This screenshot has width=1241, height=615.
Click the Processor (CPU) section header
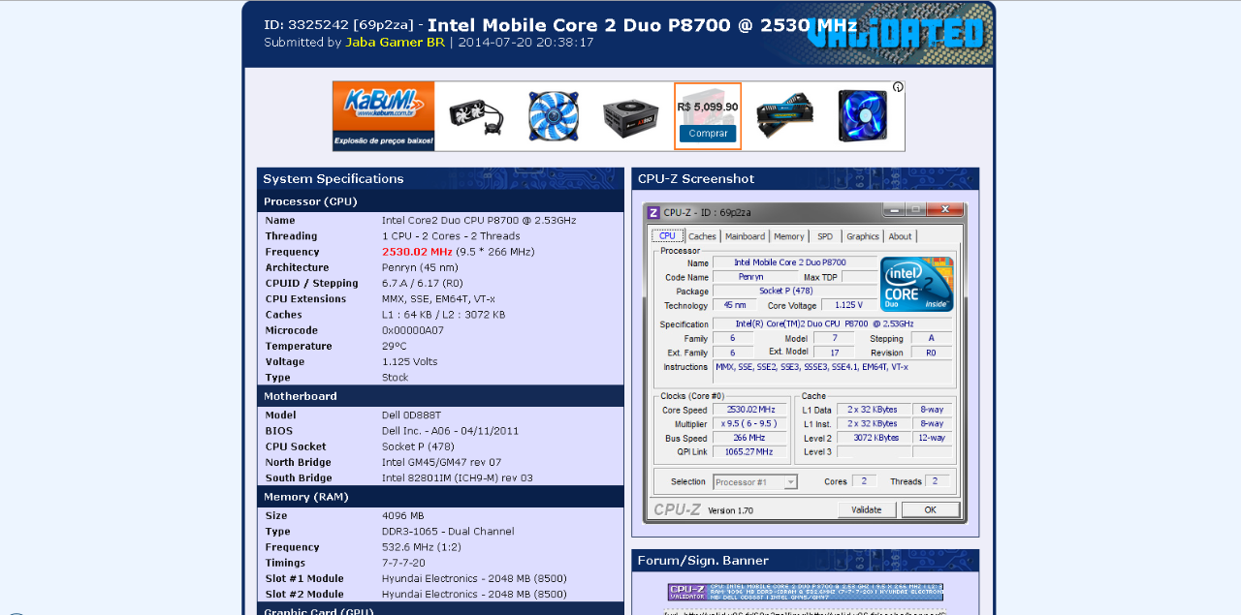(x=440, y=201)
